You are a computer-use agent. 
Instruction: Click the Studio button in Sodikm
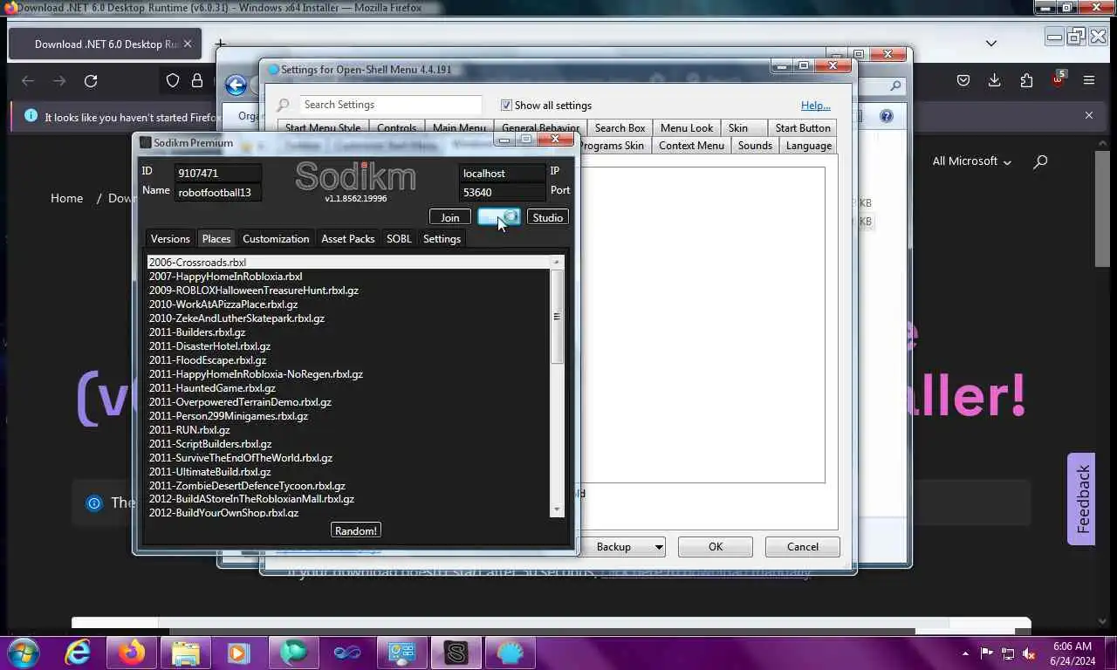(548, 217)
